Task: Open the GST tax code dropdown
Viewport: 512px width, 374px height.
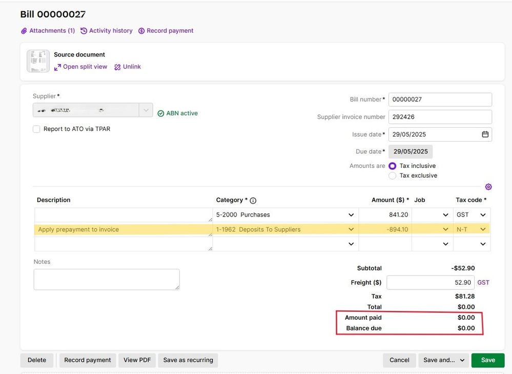Action: coord(483,215)
